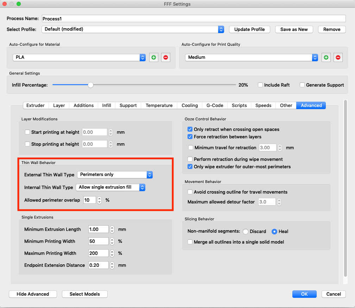Click the Update Profile button
Image resolution: width=355 pixels, height=308 pixels.
[x=249, y=30]
